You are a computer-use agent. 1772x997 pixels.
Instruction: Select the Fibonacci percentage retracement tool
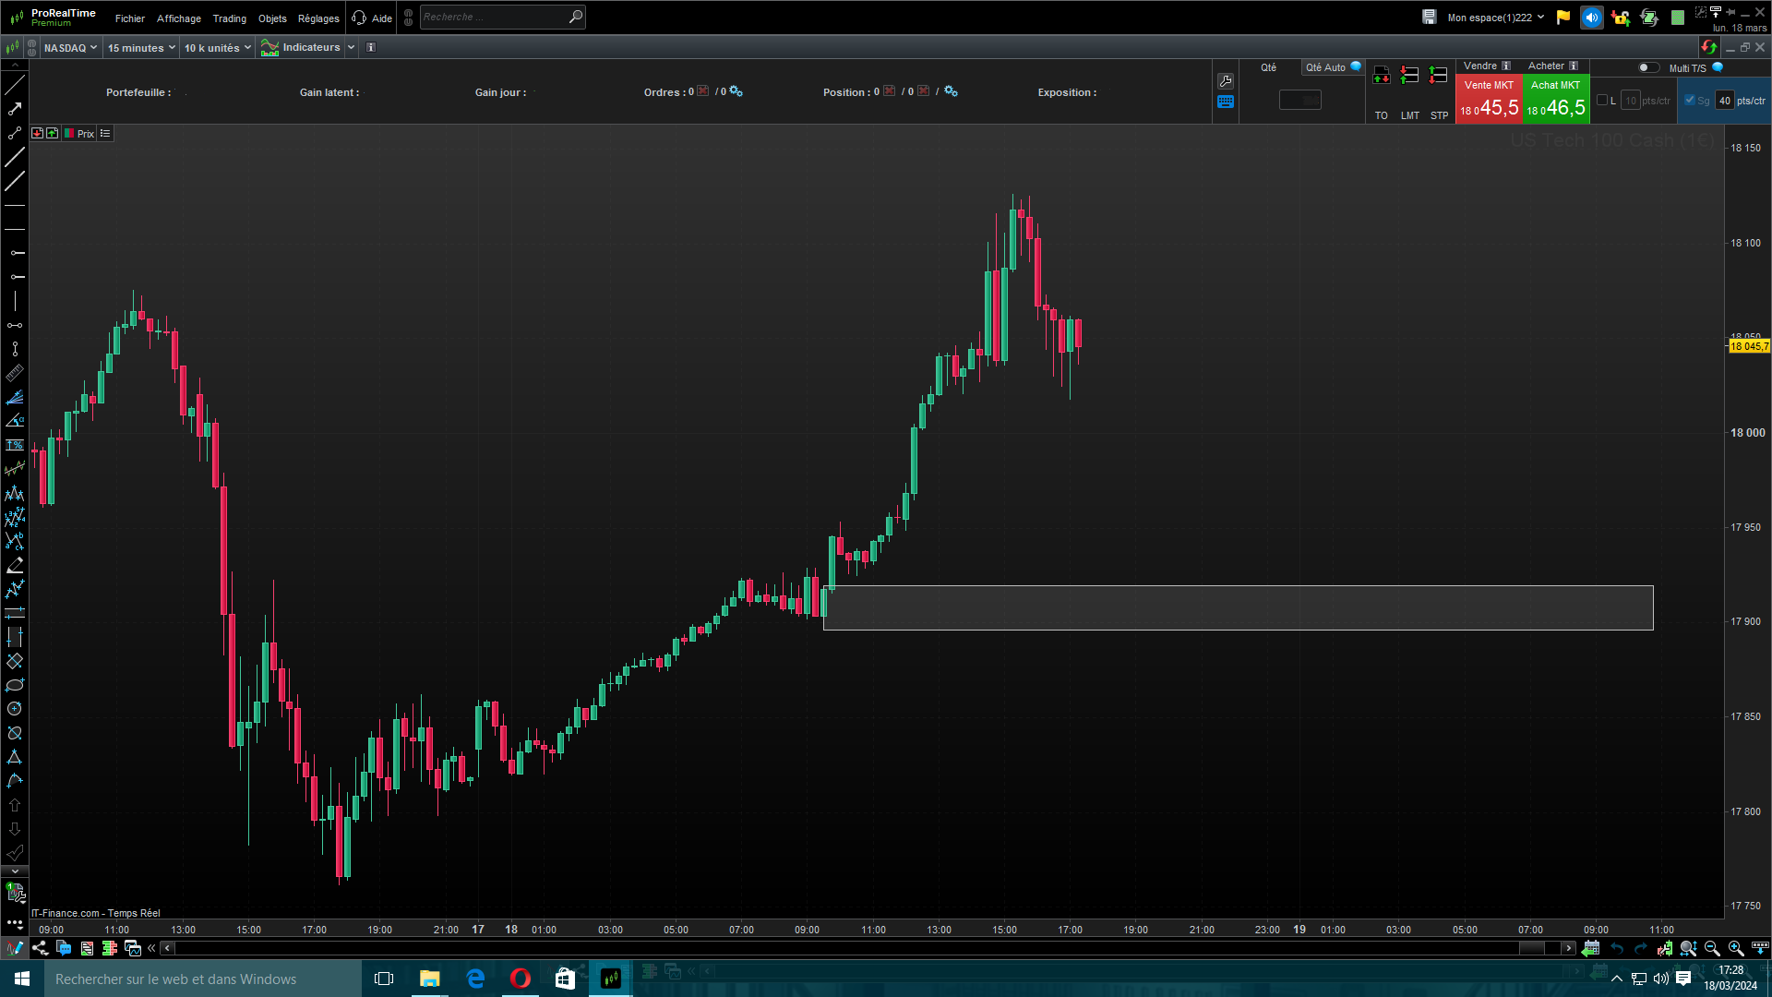pos(15,445)
